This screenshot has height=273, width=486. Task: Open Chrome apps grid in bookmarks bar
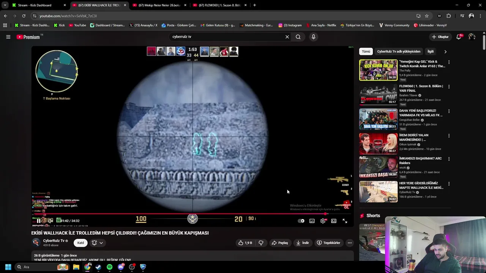coord(5,25)
